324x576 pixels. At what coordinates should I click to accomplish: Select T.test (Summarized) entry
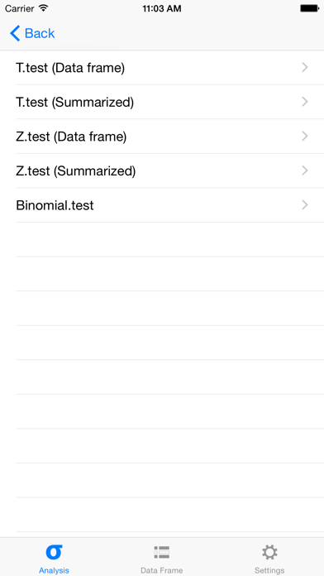(162, 102)
